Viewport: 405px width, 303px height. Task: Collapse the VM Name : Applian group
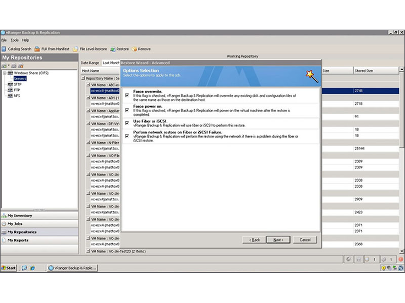(88, 110)
